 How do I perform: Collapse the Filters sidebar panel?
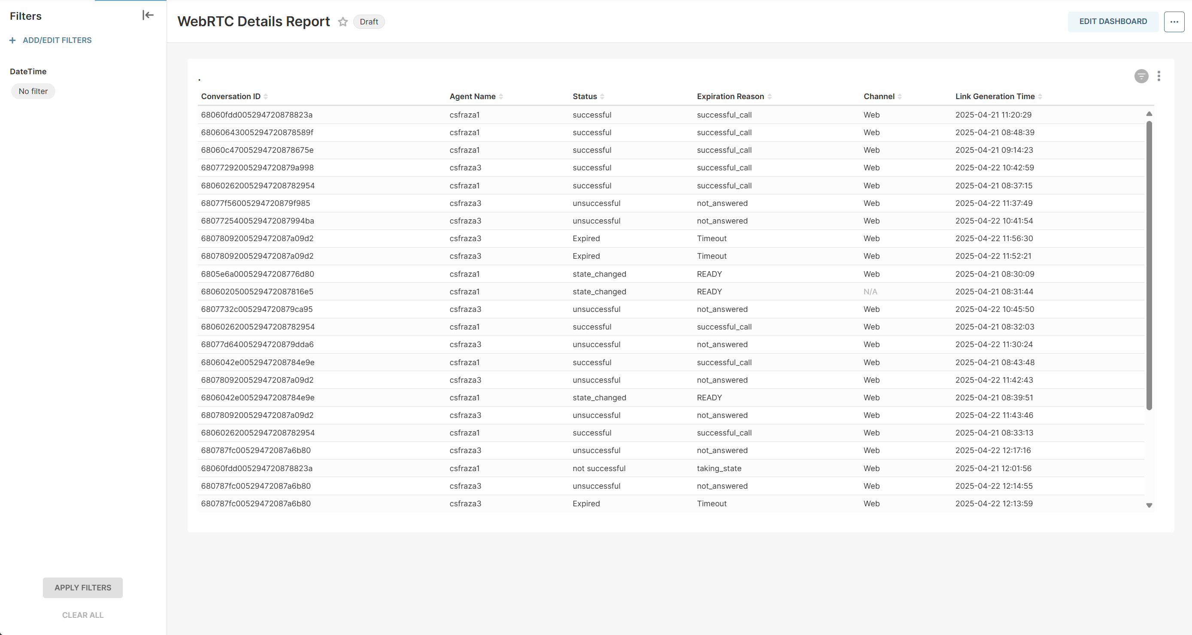coord(148,15)
